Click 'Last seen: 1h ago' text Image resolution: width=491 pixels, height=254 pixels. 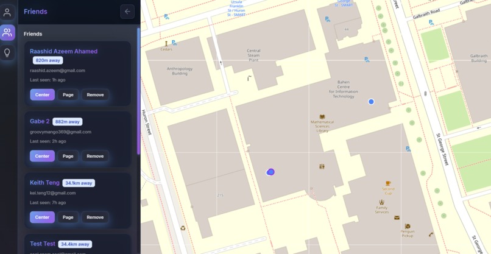tap(48, 80)
